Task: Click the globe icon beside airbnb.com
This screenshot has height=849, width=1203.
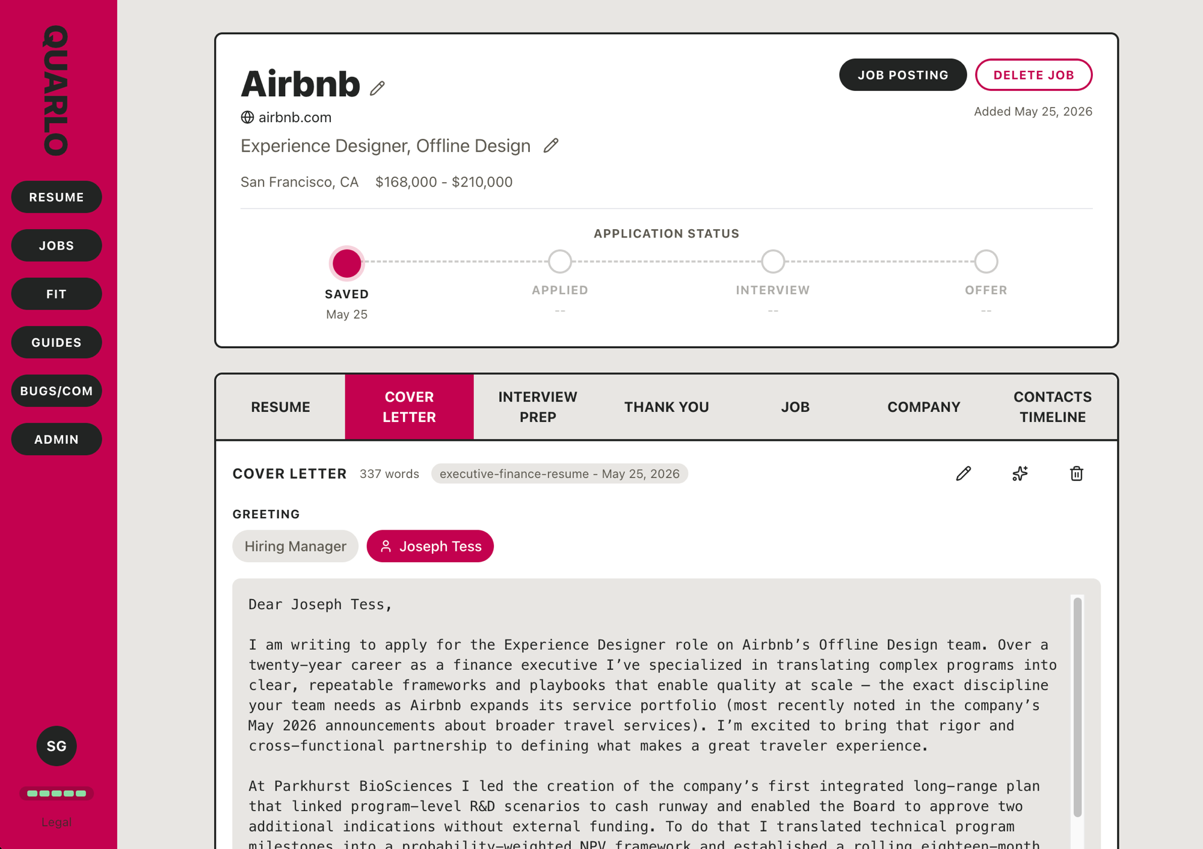Action: pos(247,117)
